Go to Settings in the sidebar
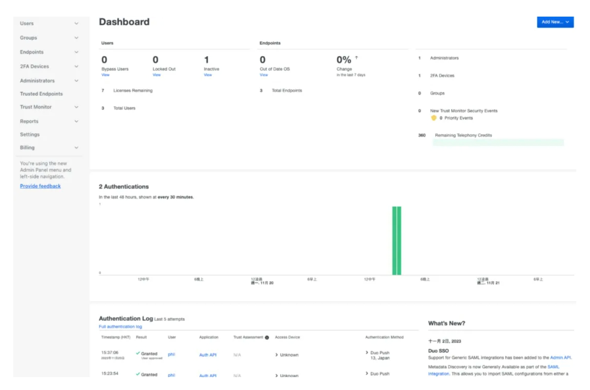The image size is (590, 390). tap(30, 135)
